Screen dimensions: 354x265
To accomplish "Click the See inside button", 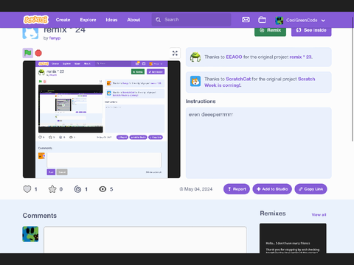I will 311,30.
